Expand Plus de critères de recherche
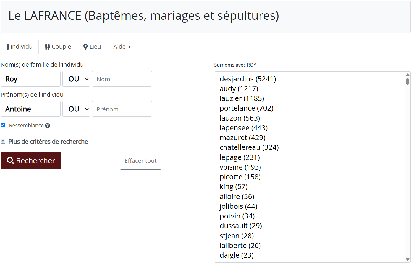This screenshot has height=263, width=411. click(48, 142)
